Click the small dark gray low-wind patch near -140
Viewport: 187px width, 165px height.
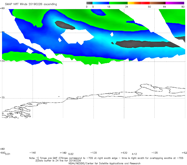65,25
